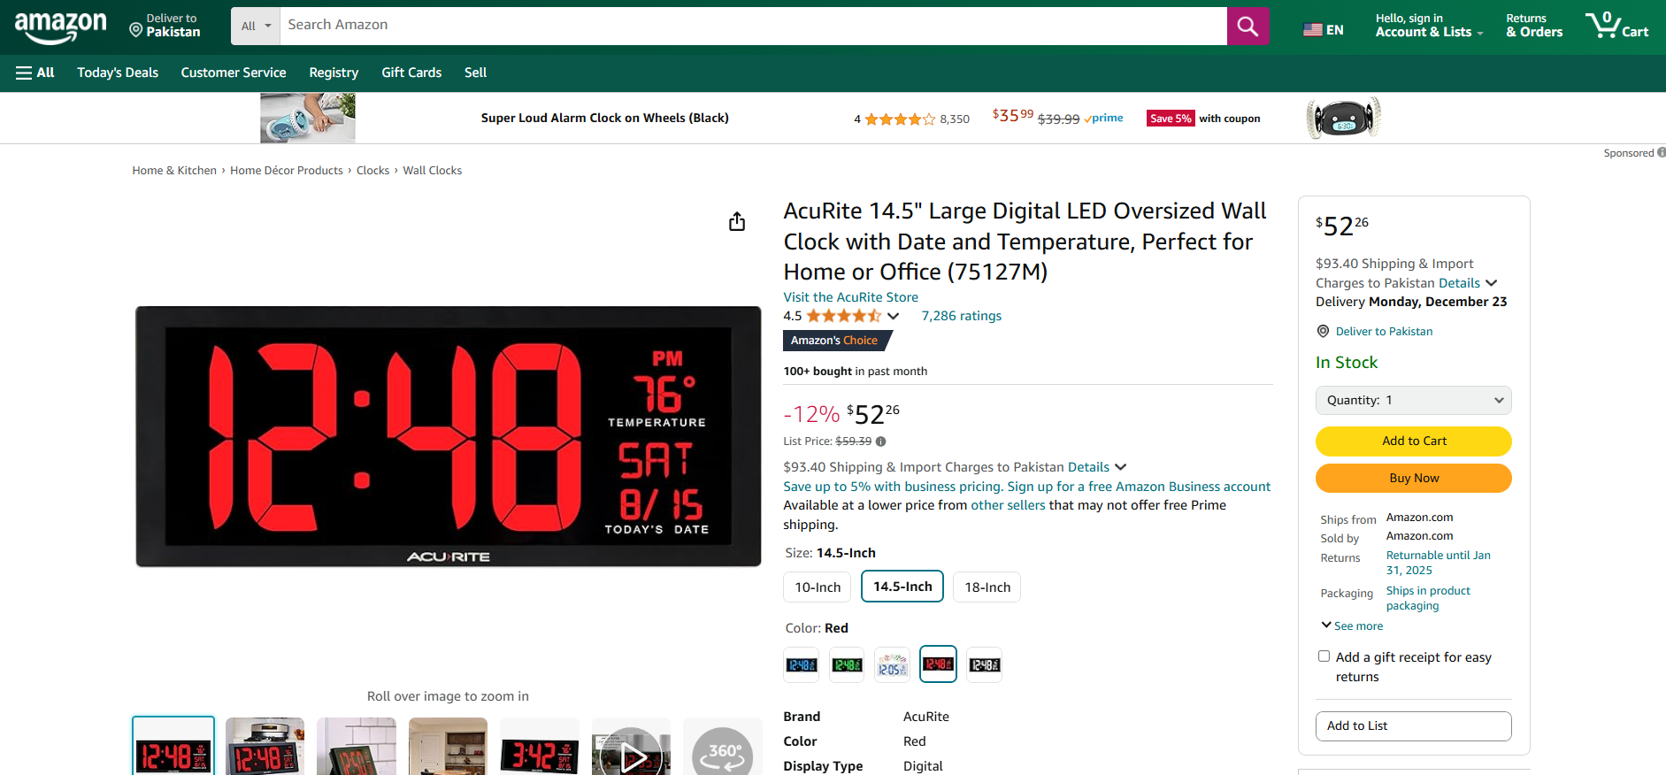Open the 7,286 ratings link

(961, 316)
